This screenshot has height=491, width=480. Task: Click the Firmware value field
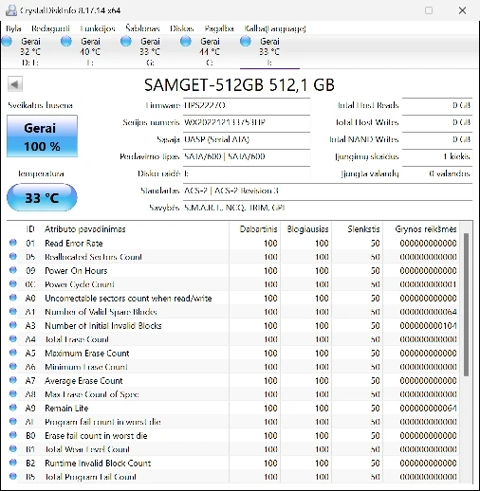point(247,105)
